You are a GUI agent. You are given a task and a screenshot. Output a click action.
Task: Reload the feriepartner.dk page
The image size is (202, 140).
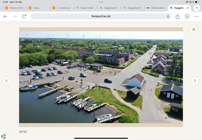(24, 16)
